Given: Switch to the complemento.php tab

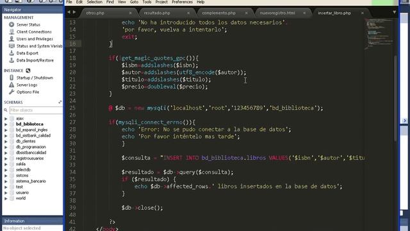Looking at the screenshot, I should [224, 13].
